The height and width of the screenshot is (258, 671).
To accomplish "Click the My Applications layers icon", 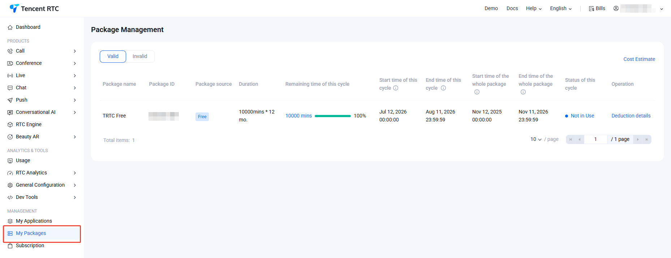I will pyautogui.click(x=10, y=221).
